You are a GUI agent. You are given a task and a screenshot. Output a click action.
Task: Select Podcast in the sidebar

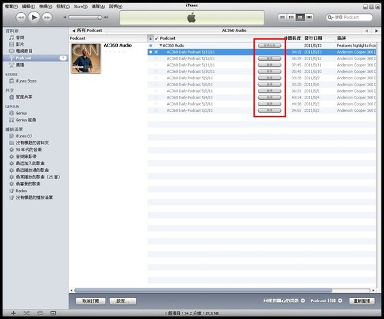[x=35, y=58]
